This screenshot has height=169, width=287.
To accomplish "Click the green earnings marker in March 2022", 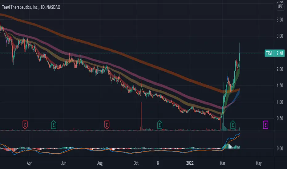I will 233,125.
